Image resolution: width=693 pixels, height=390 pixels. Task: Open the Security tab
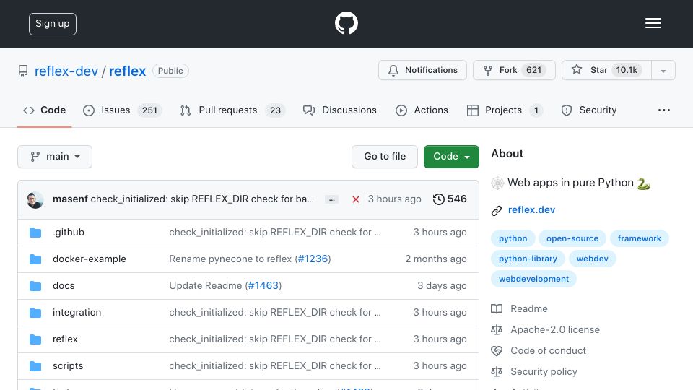tap(589, 110)
